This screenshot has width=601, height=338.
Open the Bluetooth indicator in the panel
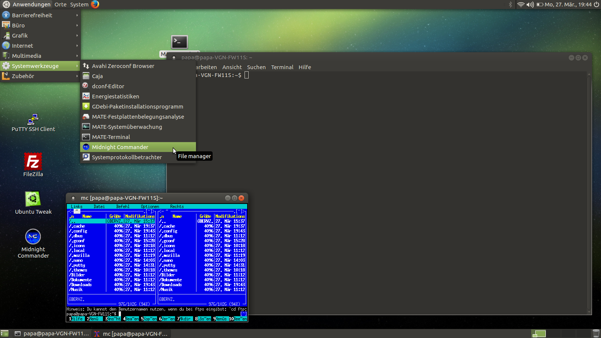510,5
